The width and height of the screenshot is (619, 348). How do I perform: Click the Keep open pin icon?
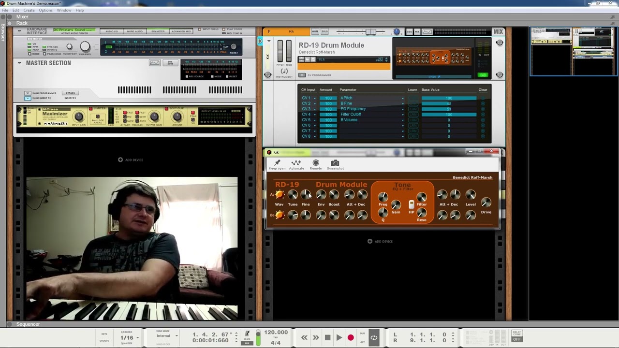[277, 163]
